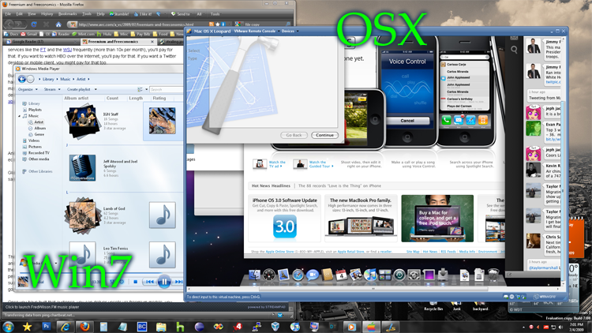Click Cancel on iPhone Voice Control
Screen dimensions: 592x333
(407, 121)
